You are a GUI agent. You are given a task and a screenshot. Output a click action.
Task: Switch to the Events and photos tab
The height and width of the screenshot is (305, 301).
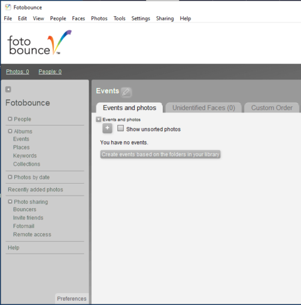point(129,108)
